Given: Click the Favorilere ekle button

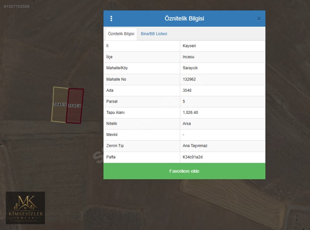Looking at the screenshot, I should click(184, 171).
